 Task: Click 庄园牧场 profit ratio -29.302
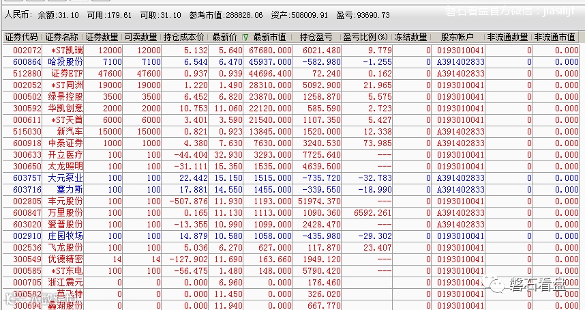click(x=375, y=236)
